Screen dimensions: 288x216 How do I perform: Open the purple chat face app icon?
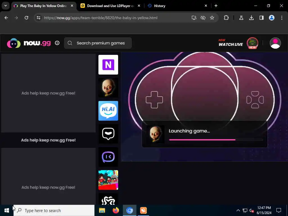pos(108,157)
